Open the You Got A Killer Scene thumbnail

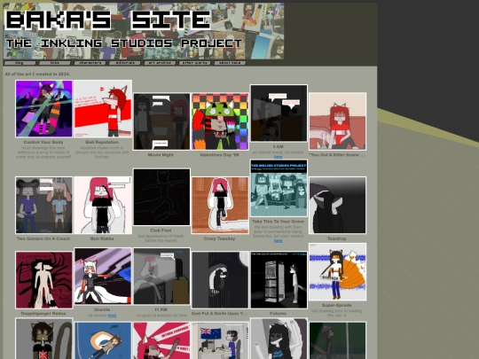pyautogui.click(x=338, y=121)
